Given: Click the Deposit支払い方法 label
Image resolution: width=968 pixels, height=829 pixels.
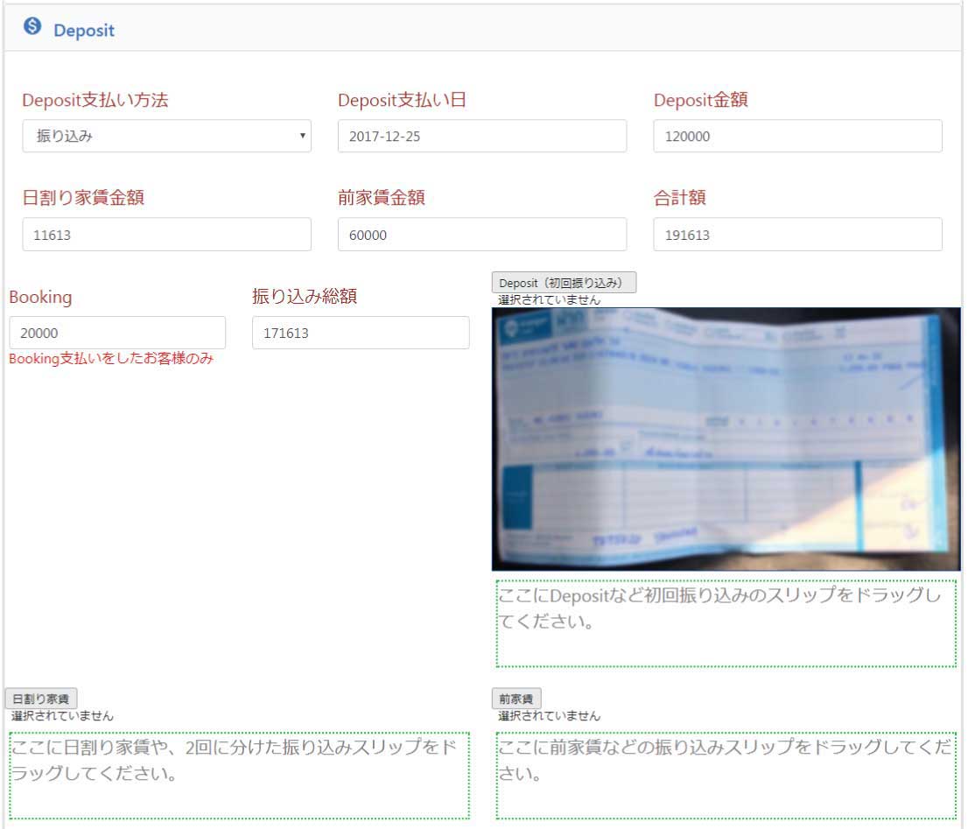Looking at the screenshot, I should pyautogui.click(x=95, y=100).
